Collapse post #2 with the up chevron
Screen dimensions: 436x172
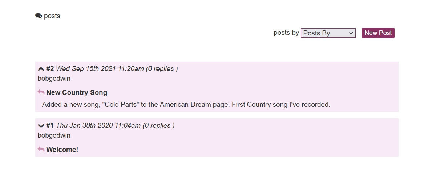[x=41, y=69]
